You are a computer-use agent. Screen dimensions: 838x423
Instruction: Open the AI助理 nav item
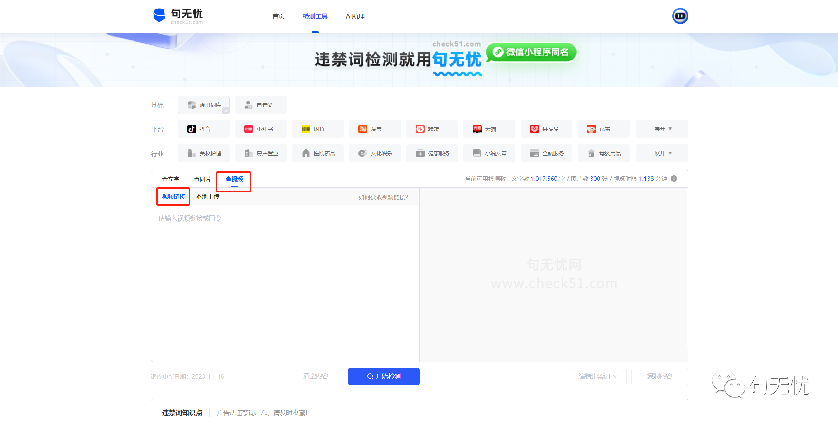click(355, 16)
